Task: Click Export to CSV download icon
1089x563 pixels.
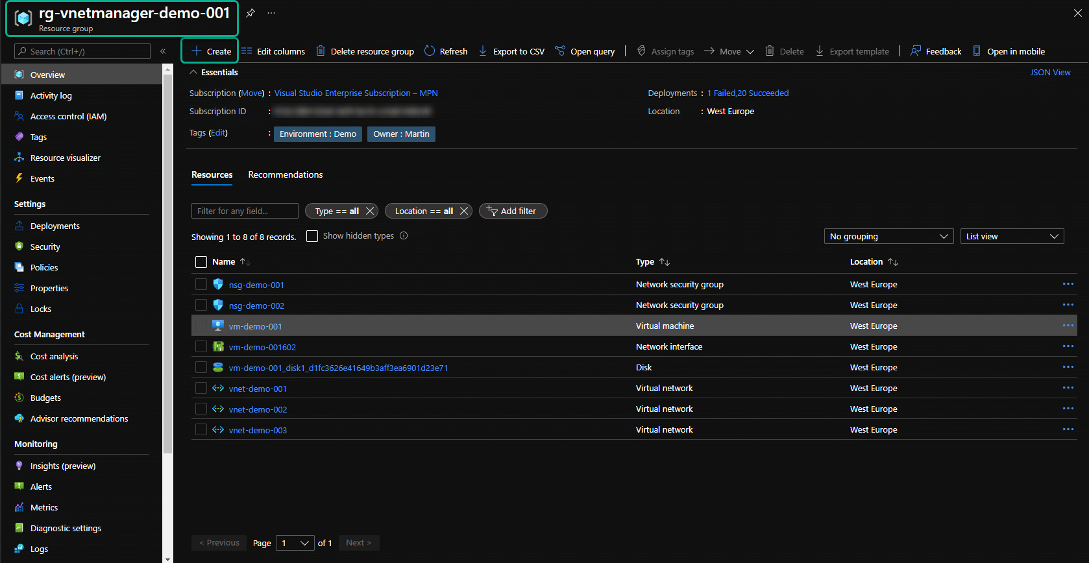Action: (483, 51)
